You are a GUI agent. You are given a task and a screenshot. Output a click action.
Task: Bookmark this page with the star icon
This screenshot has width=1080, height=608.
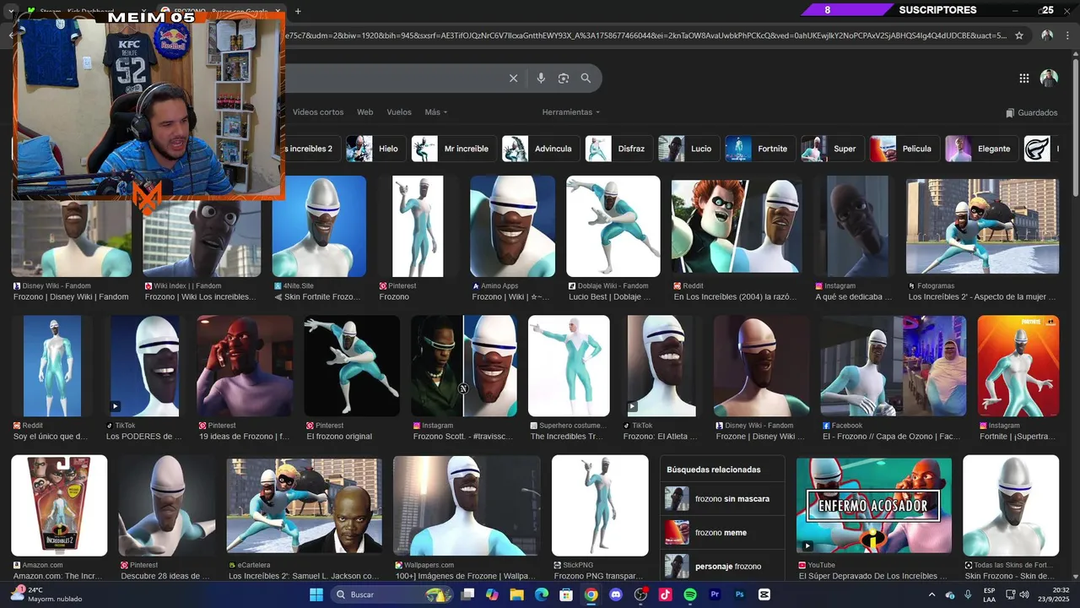(x=1019, y=35)
